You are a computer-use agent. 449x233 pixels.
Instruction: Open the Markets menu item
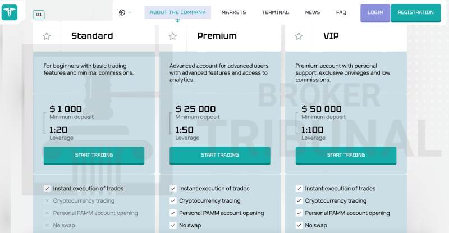(233, 12)
